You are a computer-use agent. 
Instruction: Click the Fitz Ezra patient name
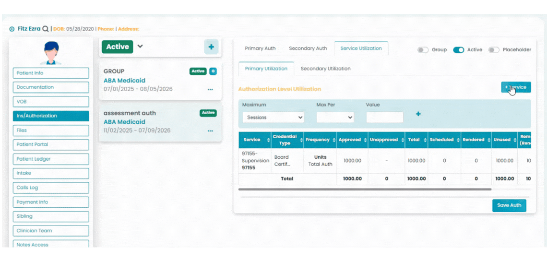(29, 29)
